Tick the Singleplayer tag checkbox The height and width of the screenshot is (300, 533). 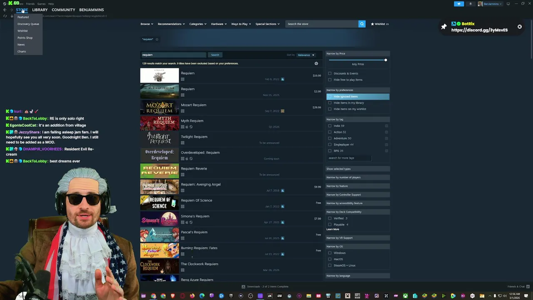[330, 145]
